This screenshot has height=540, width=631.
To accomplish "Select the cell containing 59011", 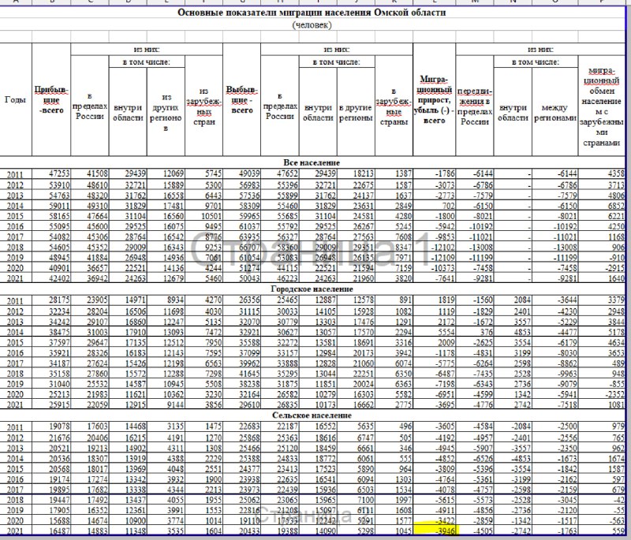I will coord(51,206).
